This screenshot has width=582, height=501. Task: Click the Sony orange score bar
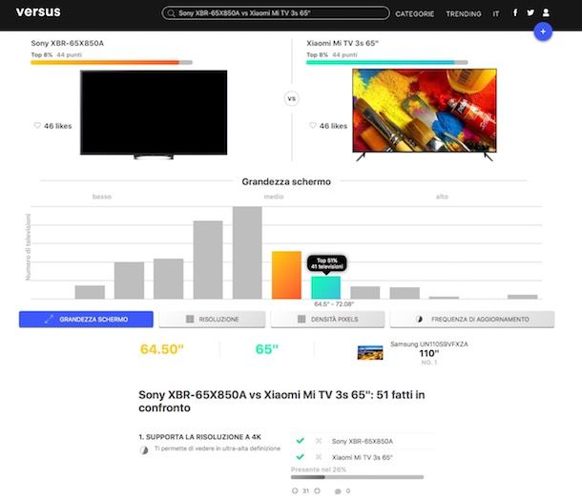[x=112, y=62]
